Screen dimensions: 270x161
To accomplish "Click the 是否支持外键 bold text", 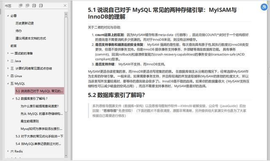I will click(x=105, y=64).
